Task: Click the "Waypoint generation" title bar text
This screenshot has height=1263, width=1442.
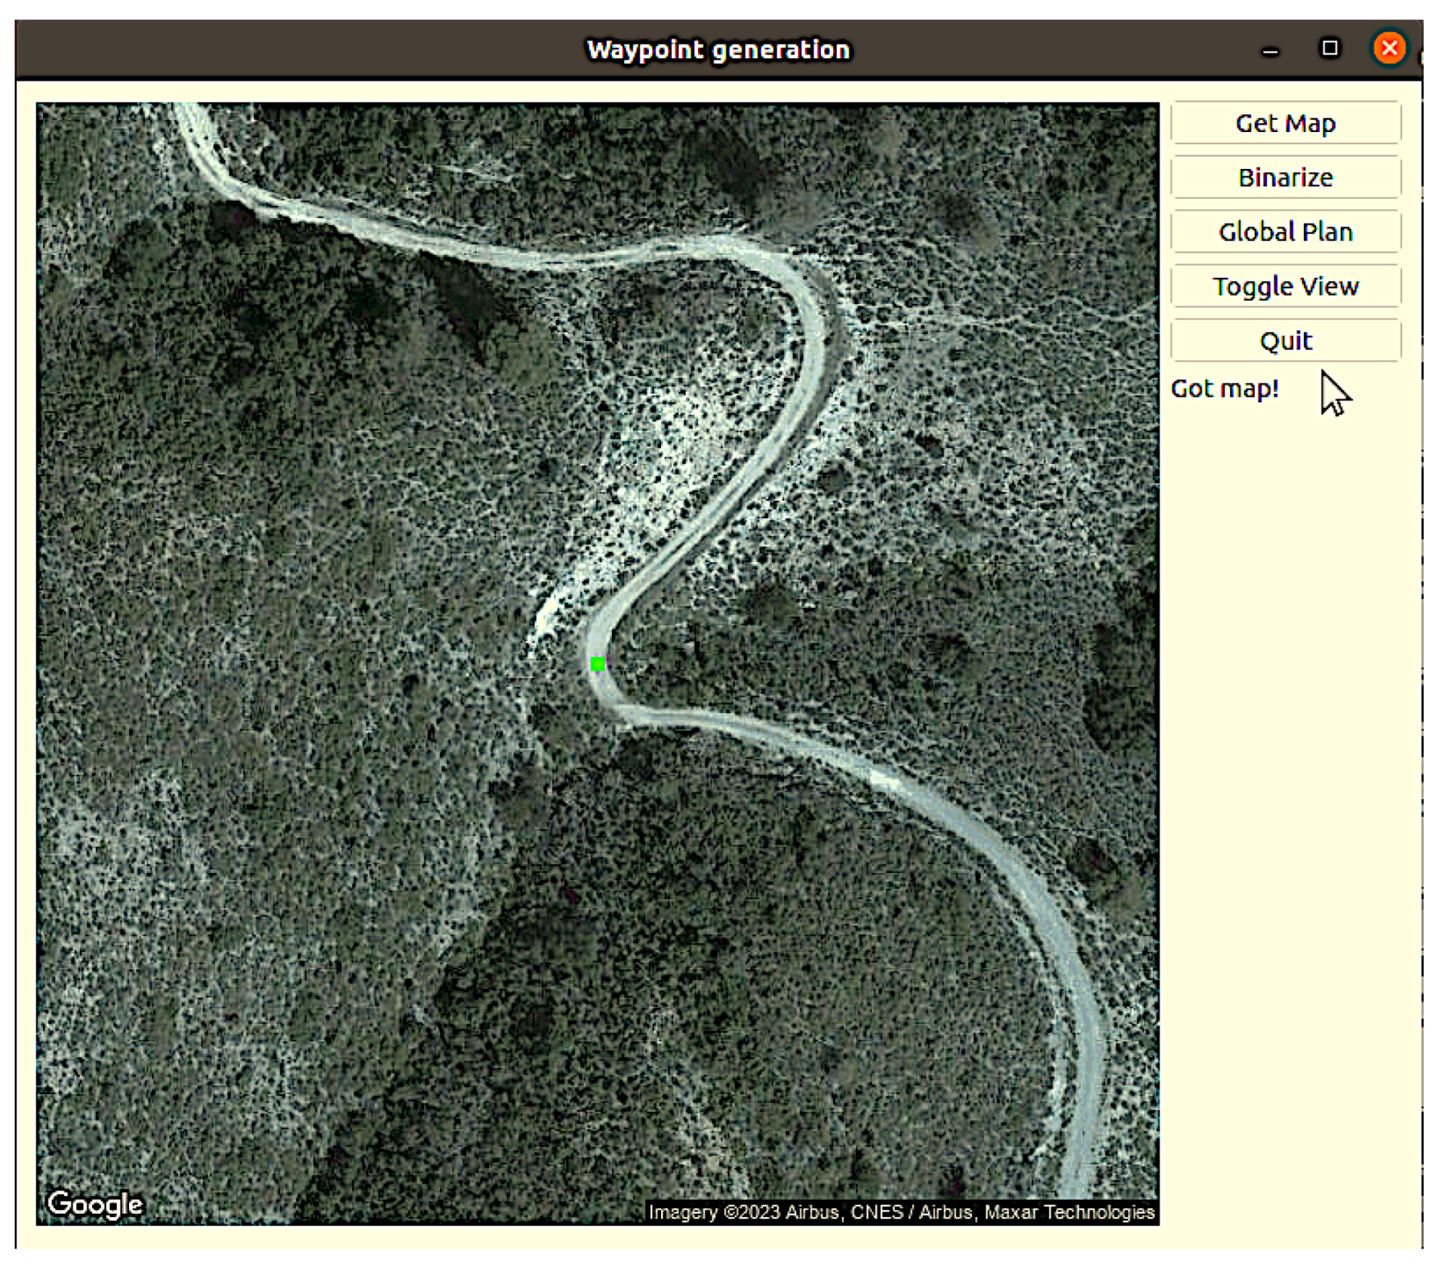Action: pos(717,50)
